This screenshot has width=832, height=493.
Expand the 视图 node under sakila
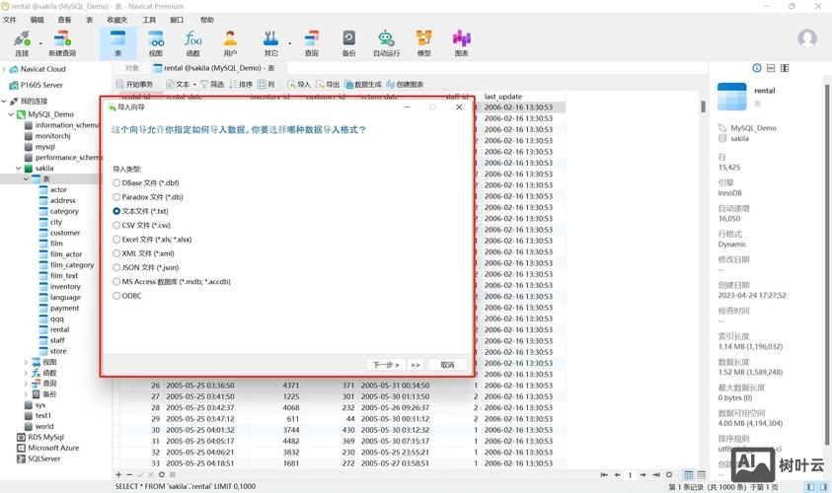coord(27,362)
